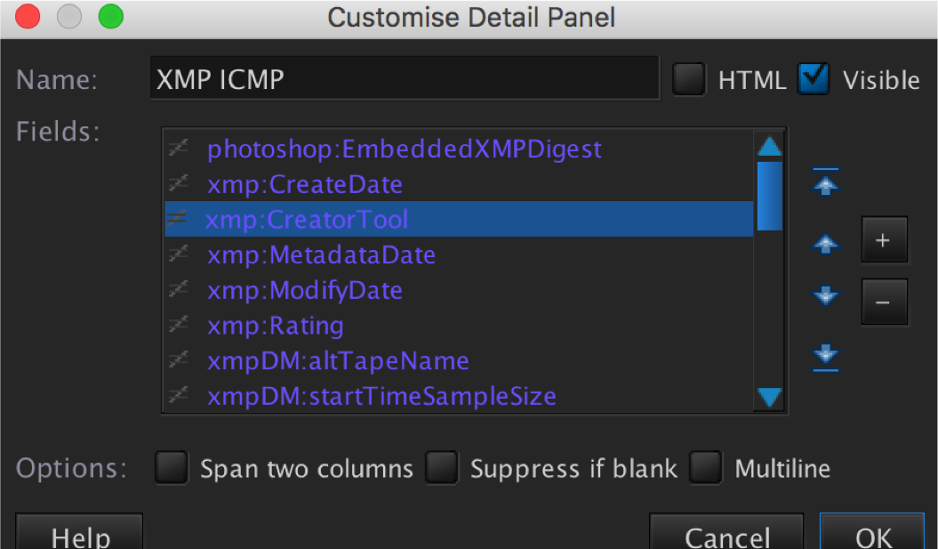Screen dimensions: 938x549
Task: Remove selected field with minus button
Action: click(883, 303)
